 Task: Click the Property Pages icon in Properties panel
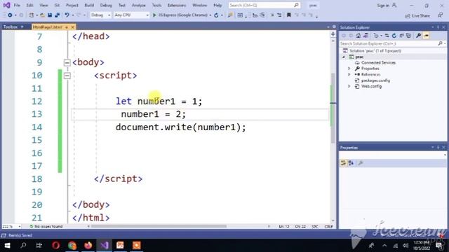pos(360,163)
